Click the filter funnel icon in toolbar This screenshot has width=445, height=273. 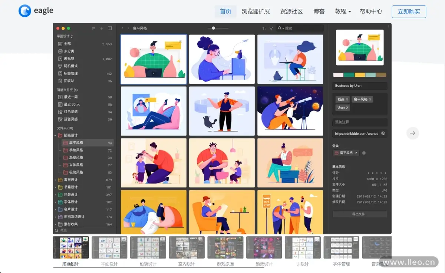point(271,28)
